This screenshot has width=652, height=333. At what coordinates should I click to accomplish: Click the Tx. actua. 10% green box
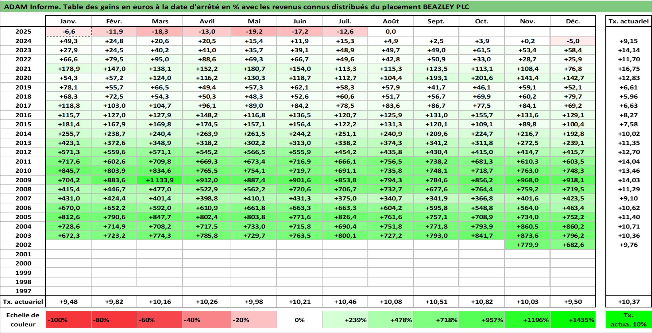point(628,319)
